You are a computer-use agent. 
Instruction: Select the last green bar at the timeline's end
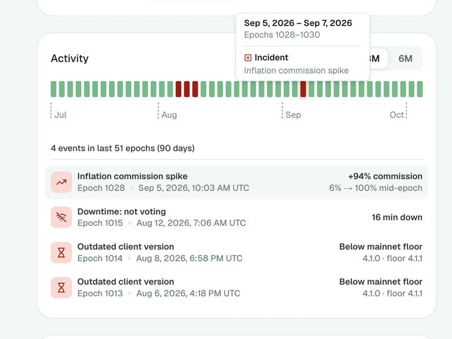click(419, 89)
